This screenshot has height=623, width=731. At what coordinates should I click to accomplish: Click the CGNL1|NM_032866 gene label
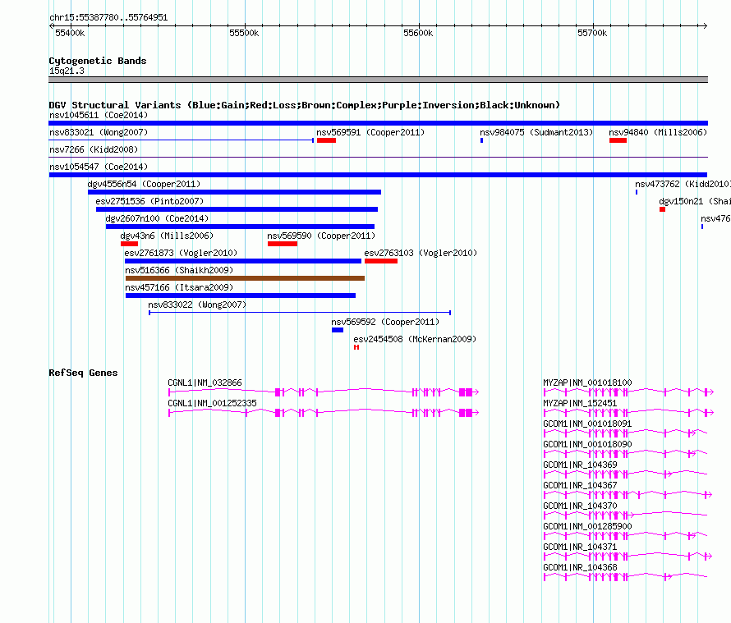pyautogui.click(x=205, y=383)
